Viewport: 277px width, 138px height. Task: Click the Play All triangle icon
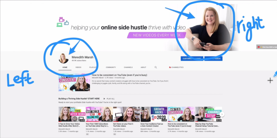(x=104, y=99)
